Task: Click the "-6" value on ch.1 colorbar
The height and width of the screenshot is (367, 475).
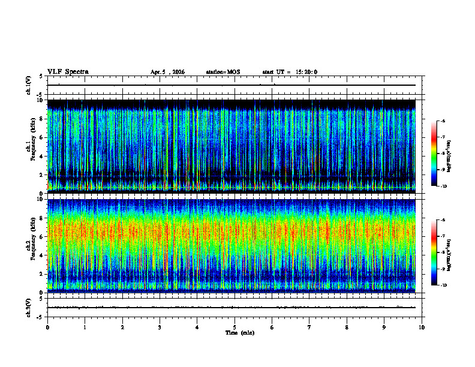Action: 443,121
